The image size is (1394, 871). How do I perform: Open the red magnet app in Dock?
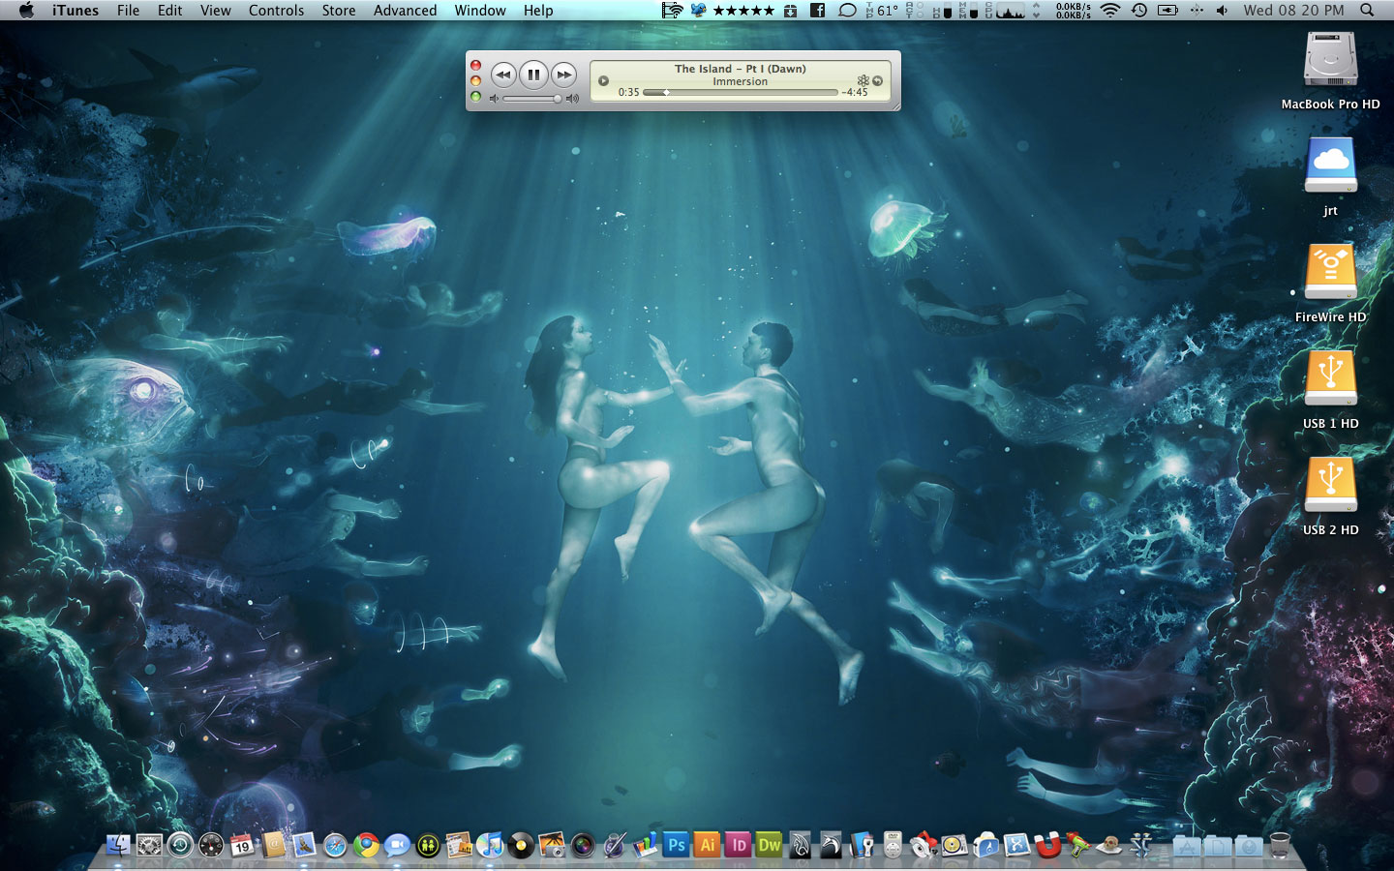click(x=1047, y=845)
